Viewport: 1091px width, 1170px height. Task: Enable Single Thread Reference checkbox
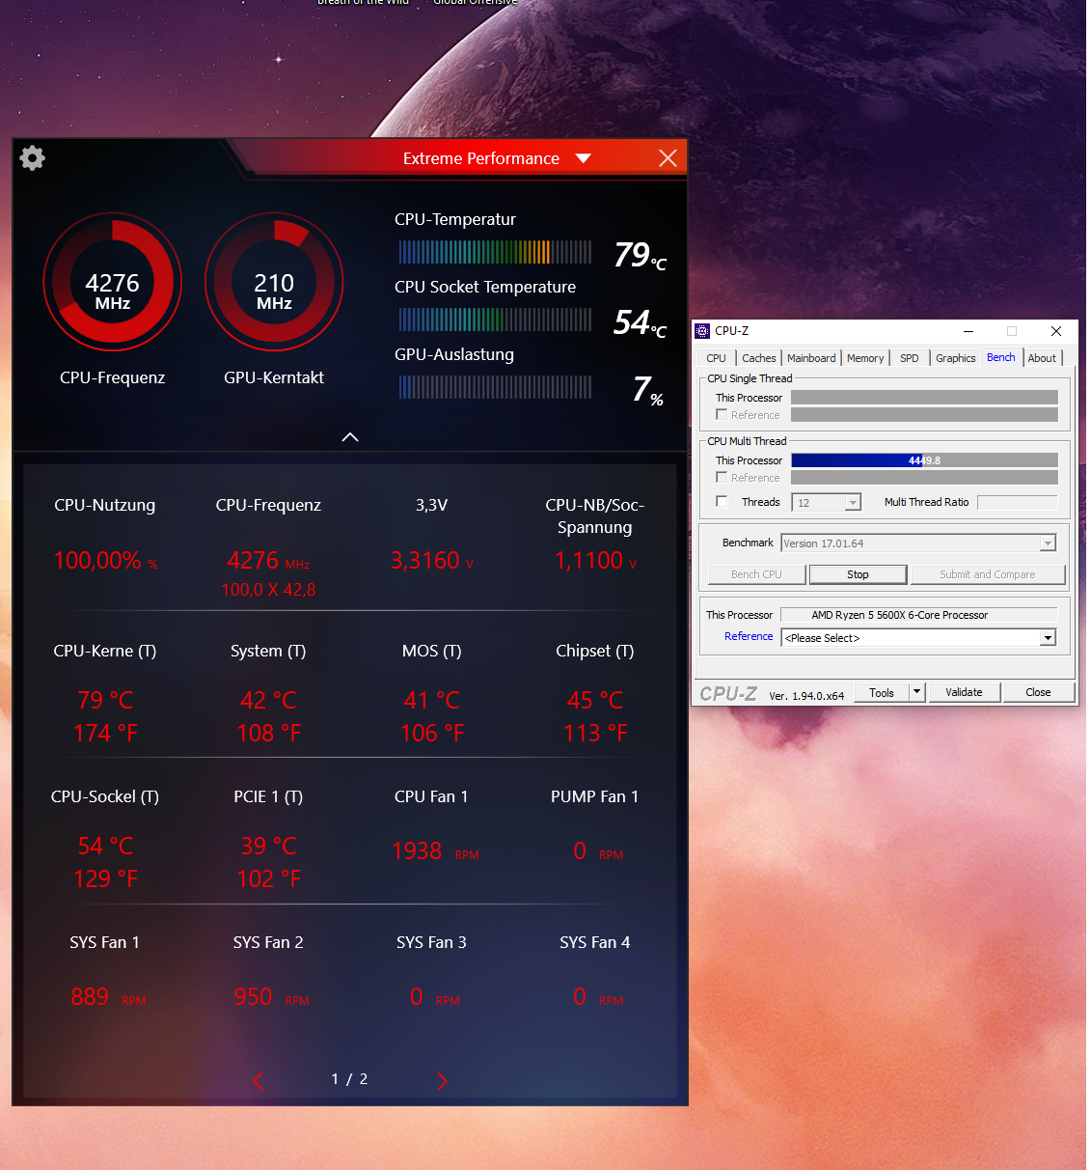(722, 414)
